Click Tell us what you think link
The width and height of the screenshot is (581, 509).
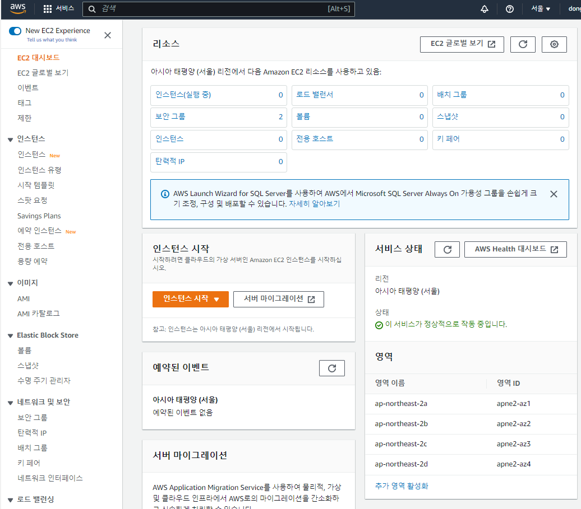pos(52,40)
